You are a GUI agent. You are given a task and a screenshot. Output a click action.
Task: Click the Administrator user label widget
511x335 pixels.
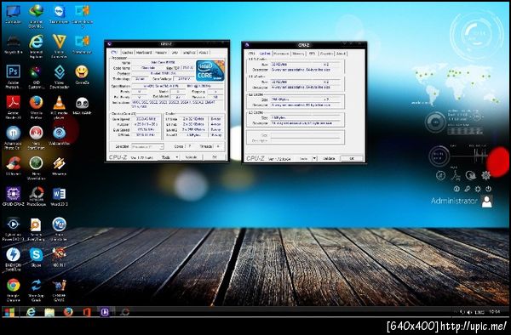tap(454, 201)
